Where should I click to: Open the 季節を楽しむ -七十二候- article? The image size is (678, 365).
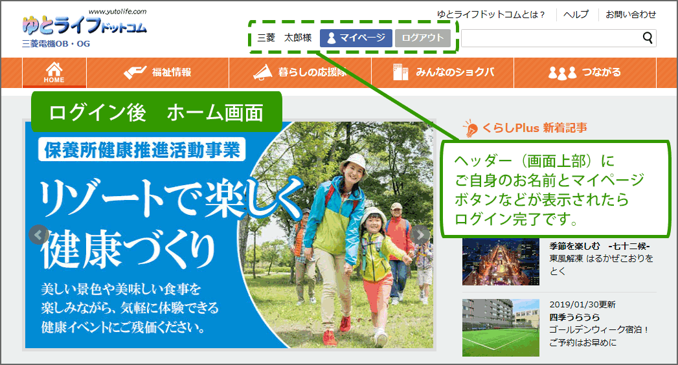(600, 246)
